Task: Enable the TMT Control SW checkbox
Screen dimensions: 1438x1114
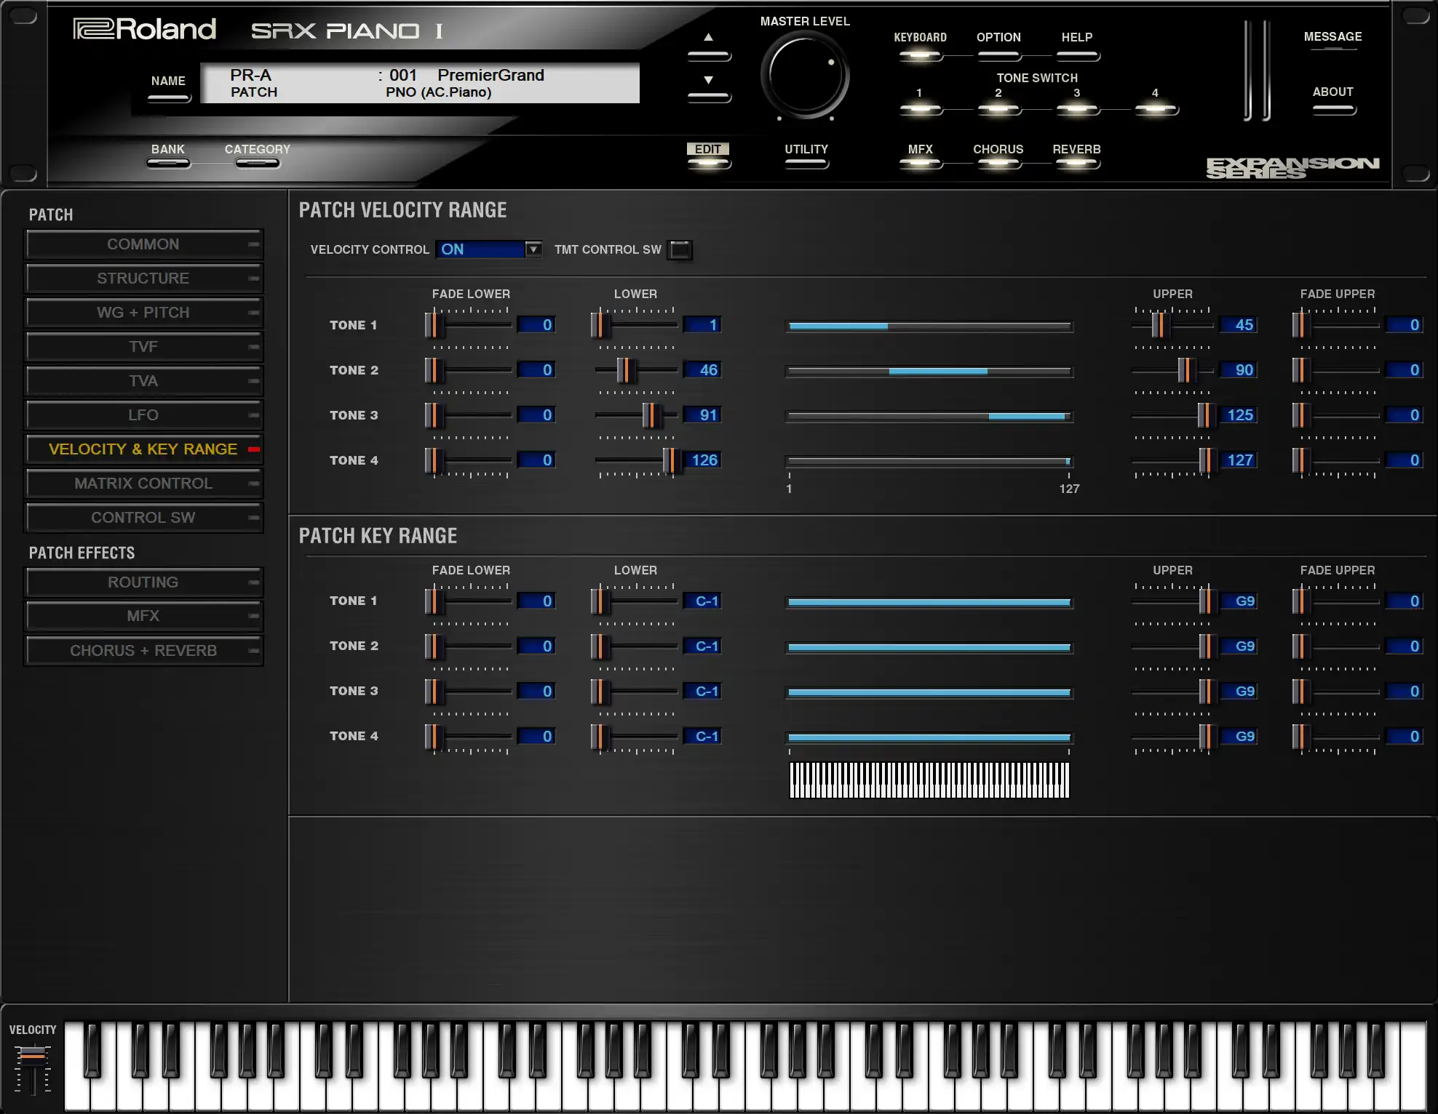Action: [680, 249]
